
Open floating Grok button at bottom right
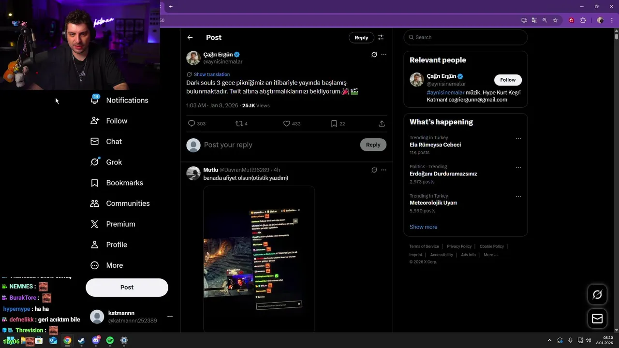(597, 294)
